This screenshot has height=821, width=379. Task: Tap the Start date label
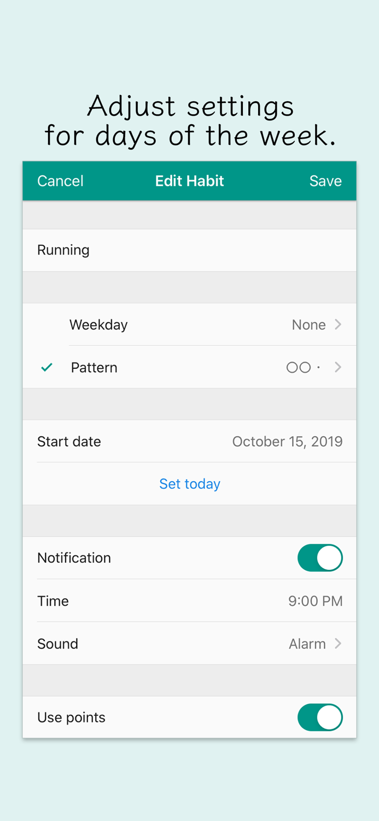point(69,442)
